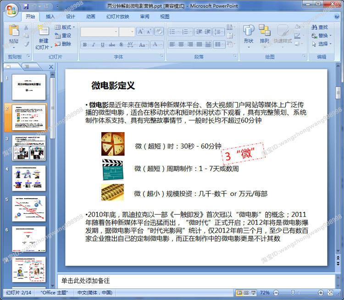Switch to the 动画 ribbon tab
The height and width of the screenshot is (300, 344).
coord(91,17)
